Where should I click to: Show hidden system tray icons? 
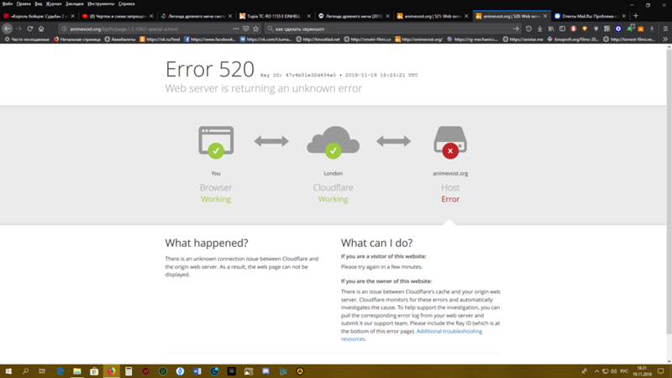(596, 371)
